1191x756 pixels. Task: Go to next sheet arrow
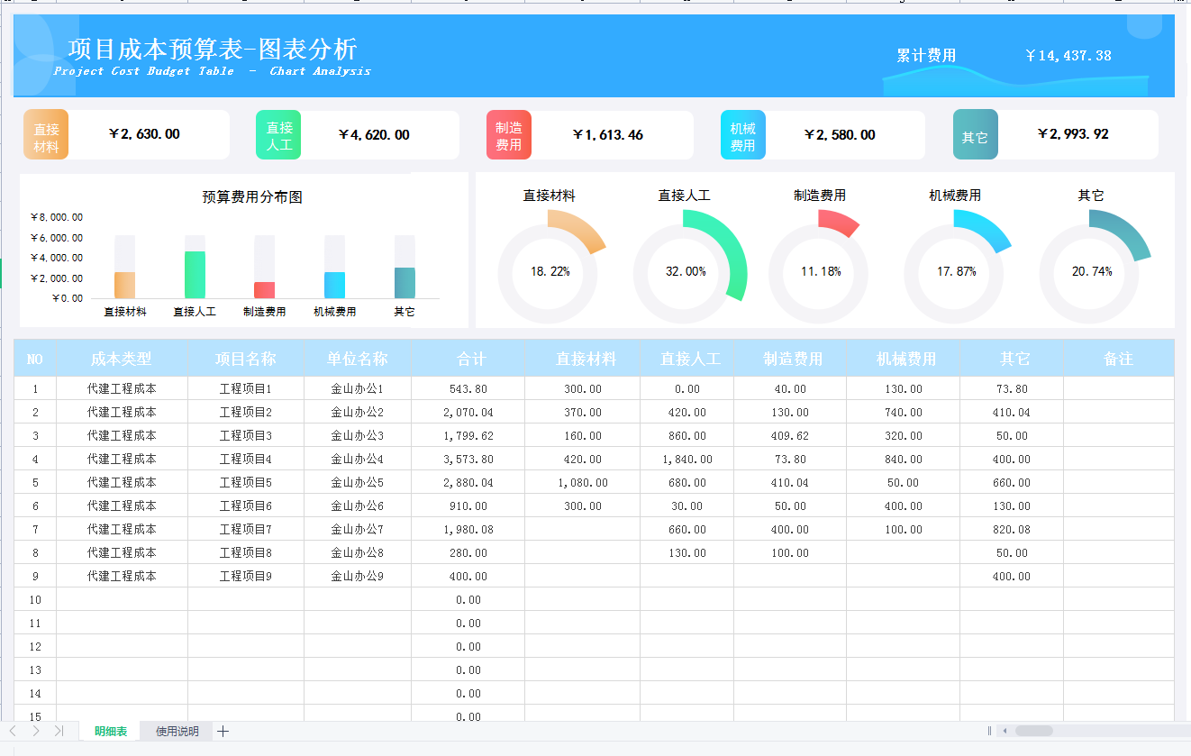35,731
